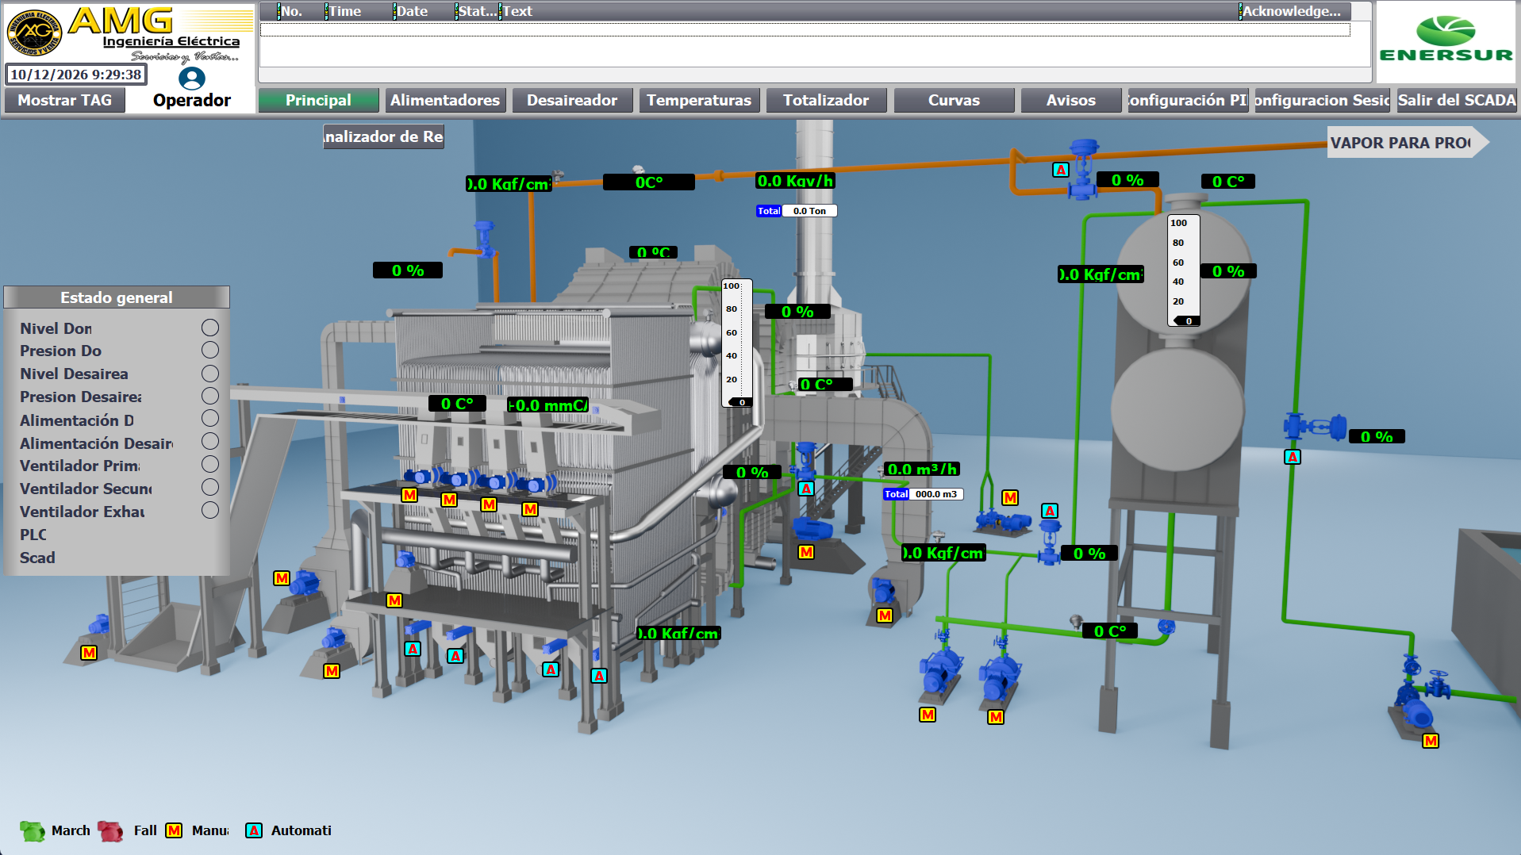
Task: Click the 0.0 Ton total value
Action: point(809,211)
